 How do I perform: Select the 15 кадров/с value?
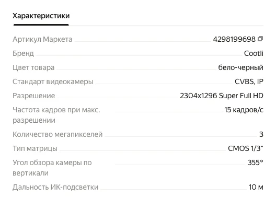pos(244,110)
